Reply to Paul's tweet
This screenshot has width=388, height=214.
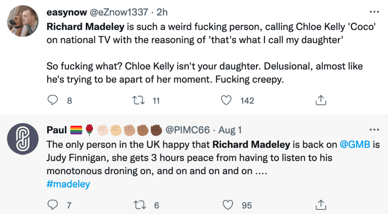(52, 205)
